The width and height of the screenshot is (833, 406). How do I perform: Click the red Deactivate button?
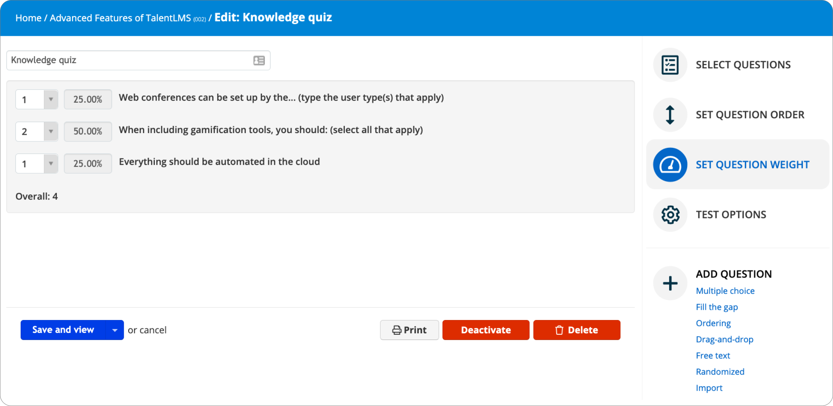[x=486, y=330]
